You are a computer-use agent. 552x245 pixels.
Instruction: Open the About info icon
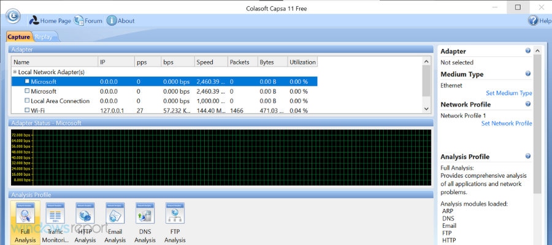pos(112,21)
